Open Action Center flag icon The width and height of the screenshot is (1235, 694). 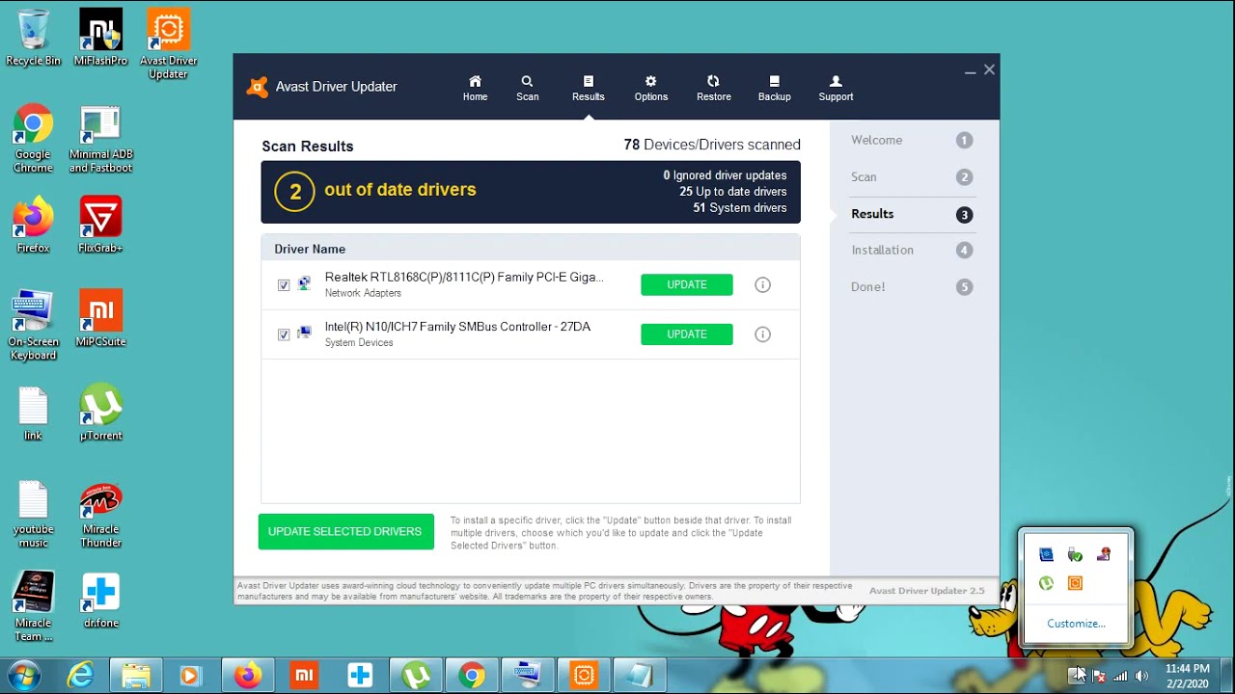(x=1098, y=676)
